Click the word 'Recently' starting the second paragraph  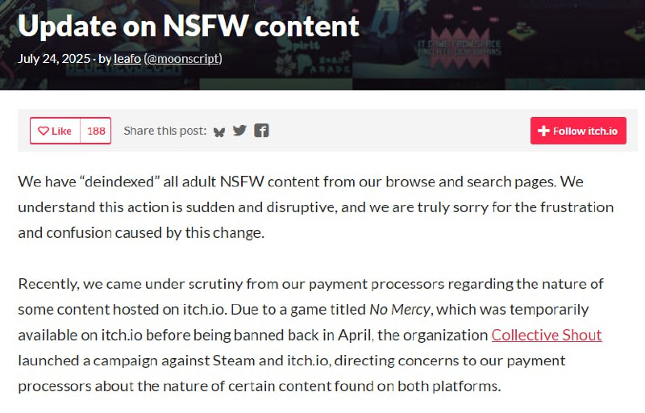pos(48,284)
